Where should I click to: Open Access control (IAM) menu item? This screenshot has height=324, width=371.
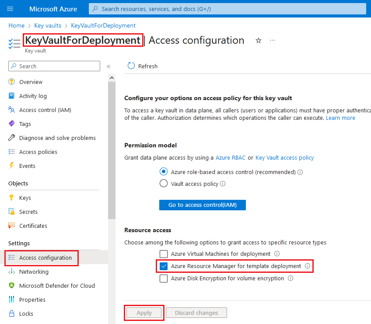(x=45, y=110)
